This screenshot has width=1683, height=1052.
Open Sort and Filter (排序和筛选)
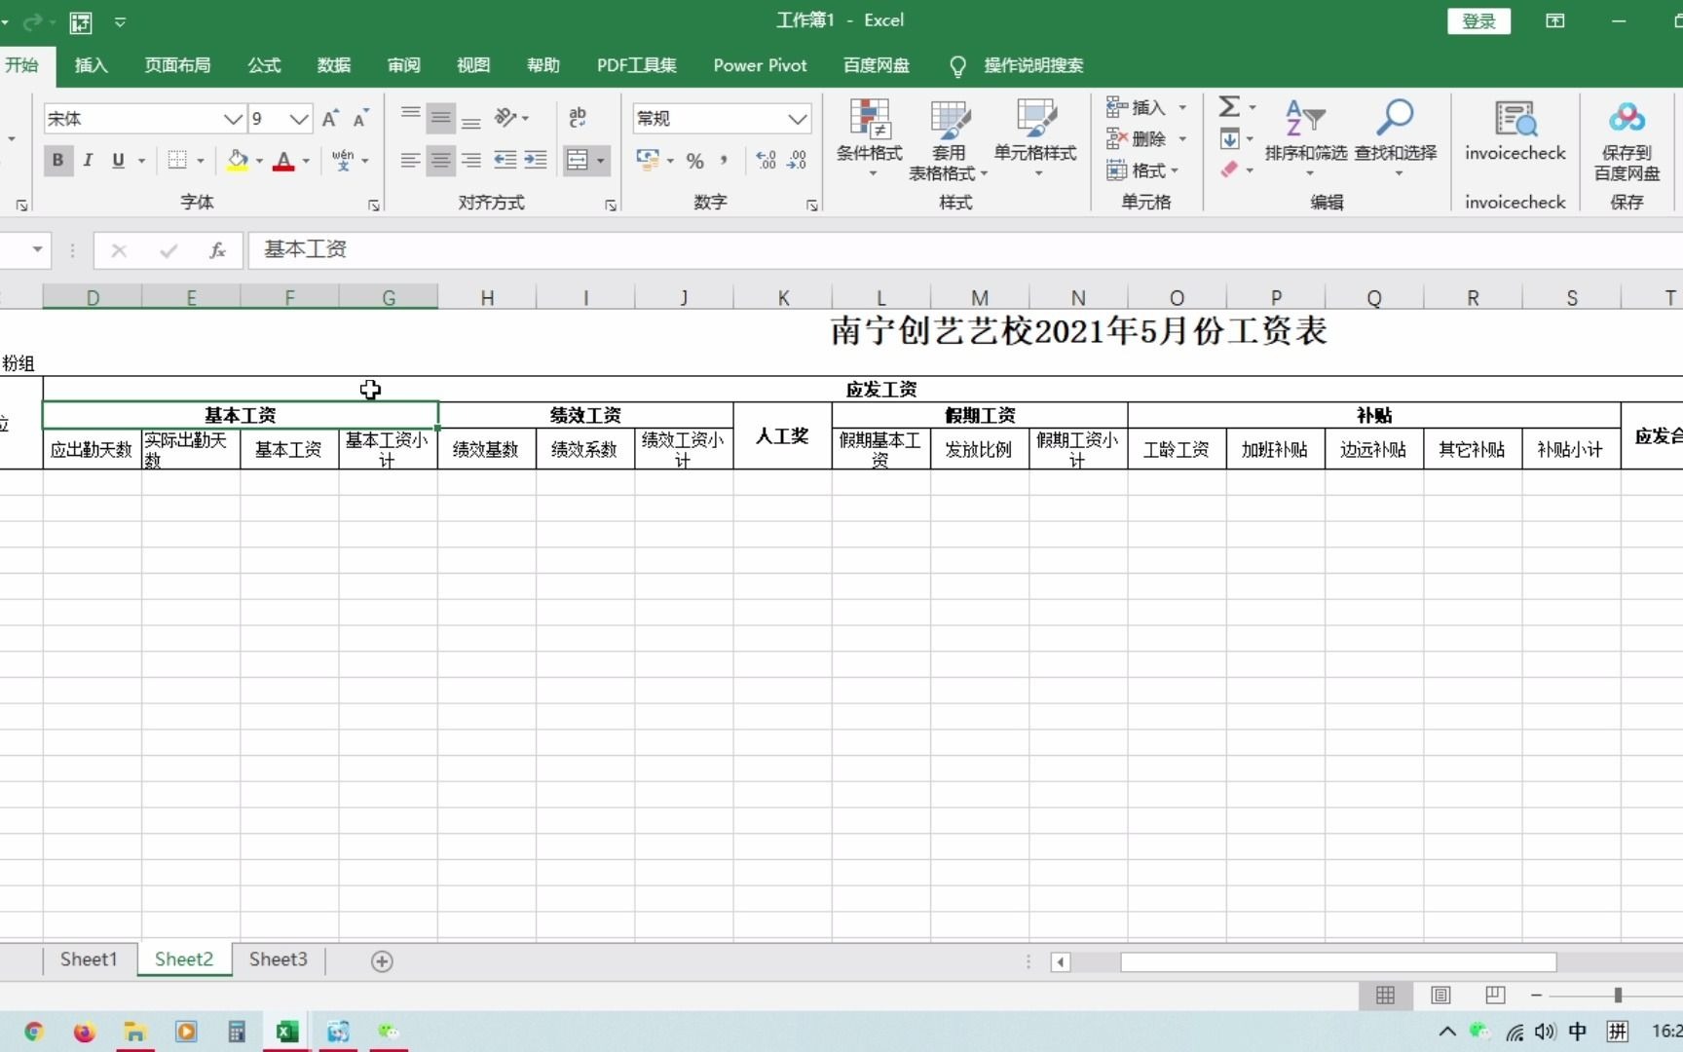point(1305,139)
